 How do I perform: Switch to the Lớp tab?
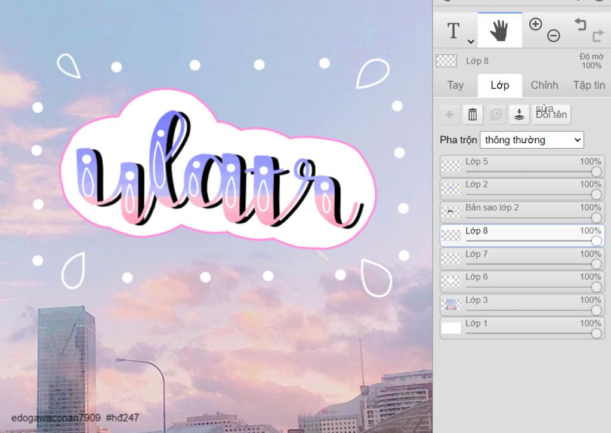pyautogui.click(x=499, y=85)
